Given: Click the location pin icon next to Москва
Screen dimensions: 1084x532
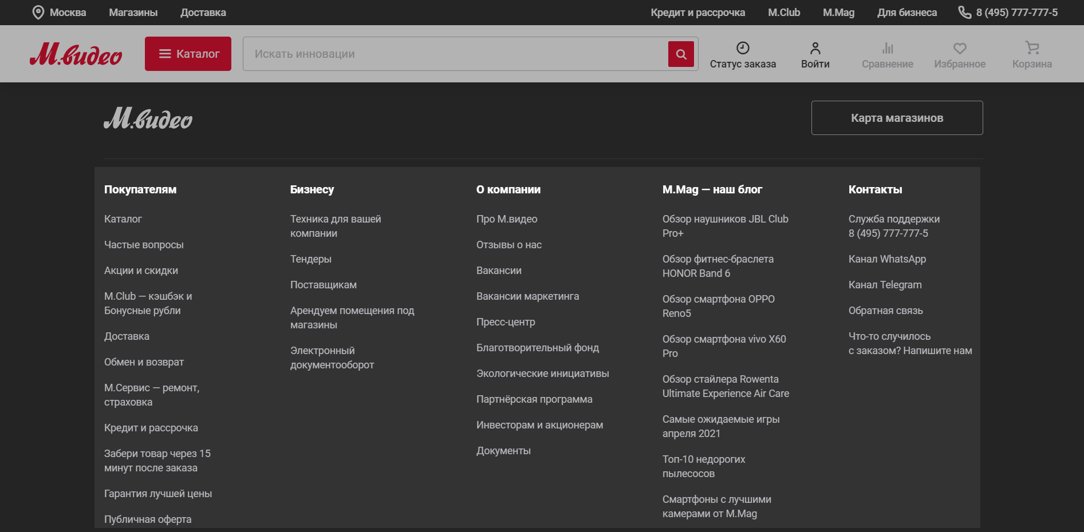Looking at the screenshot, I should (x=38, y=13).
